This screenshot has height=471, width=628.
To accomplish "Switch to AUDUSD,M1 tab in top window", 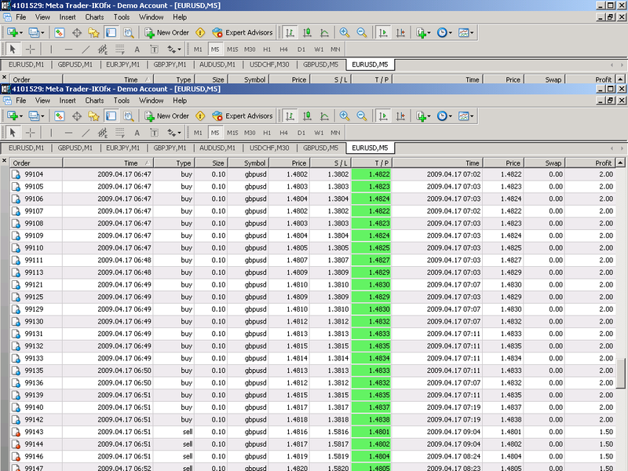I will 217,64.
